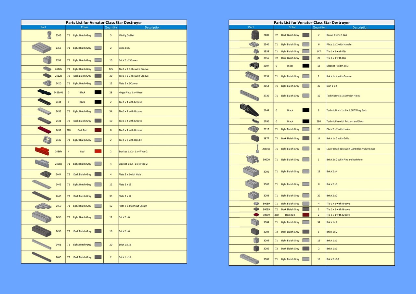
Task: Select "Technic Brick 1 x 6 x 1.667 Wing Back"
Action: tap(346, 110)
